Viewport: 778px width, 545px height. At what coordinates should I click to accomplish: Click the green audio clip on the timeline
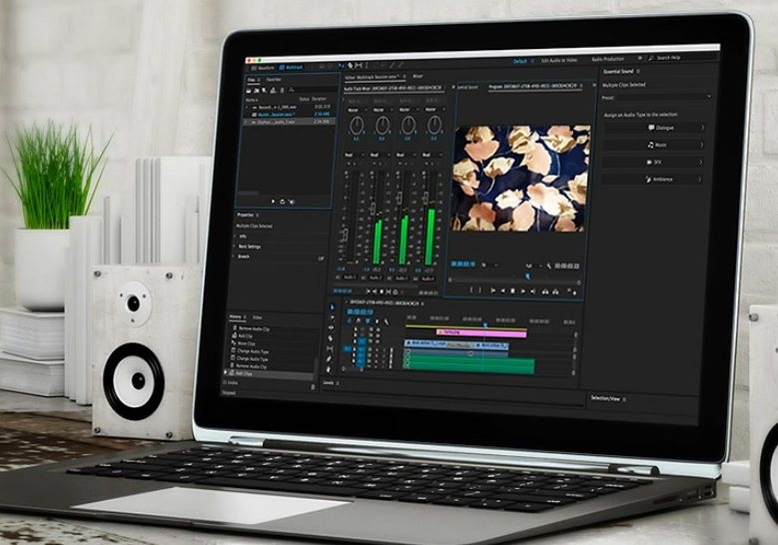[469, 364]
